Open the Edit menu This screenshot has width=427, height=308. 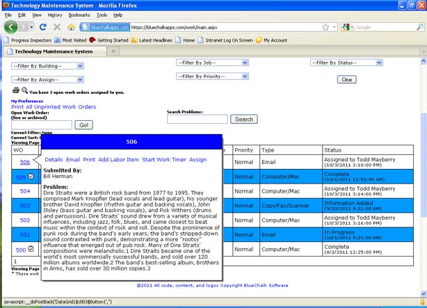pyautogui.click(x=22, y=15)
